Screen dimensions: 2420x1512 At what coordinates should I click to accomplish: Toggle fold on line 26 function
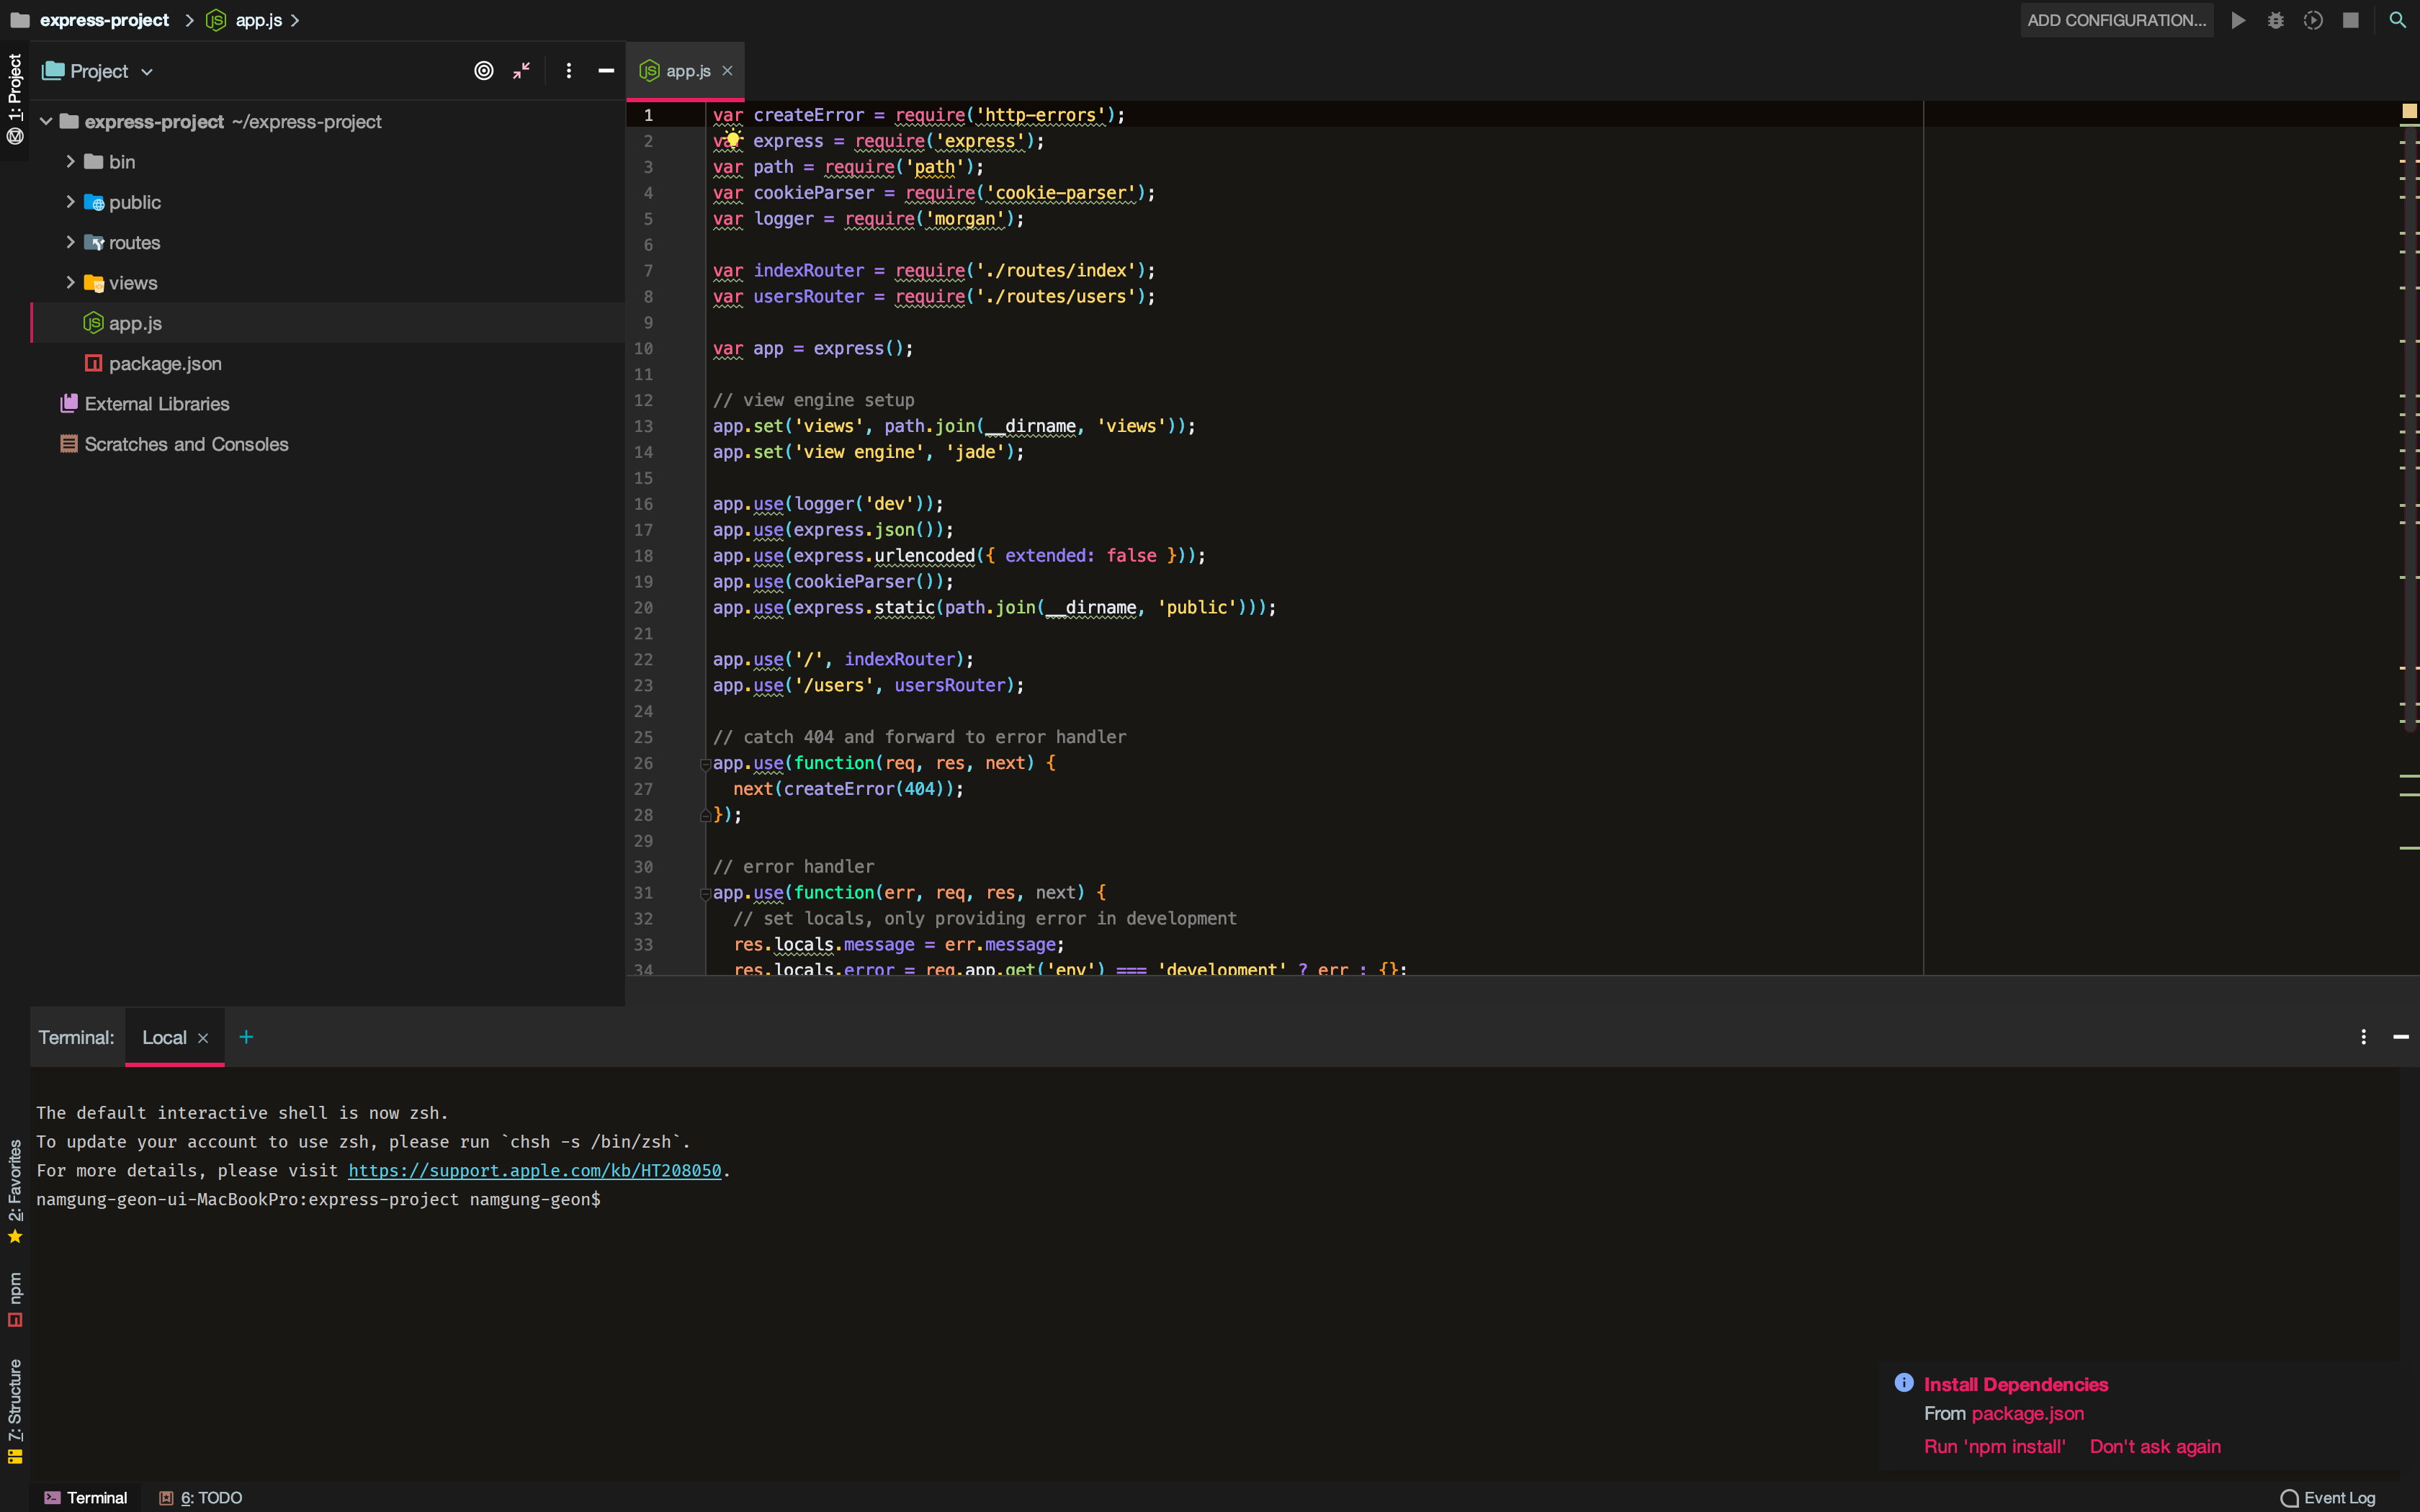point(705,764)
